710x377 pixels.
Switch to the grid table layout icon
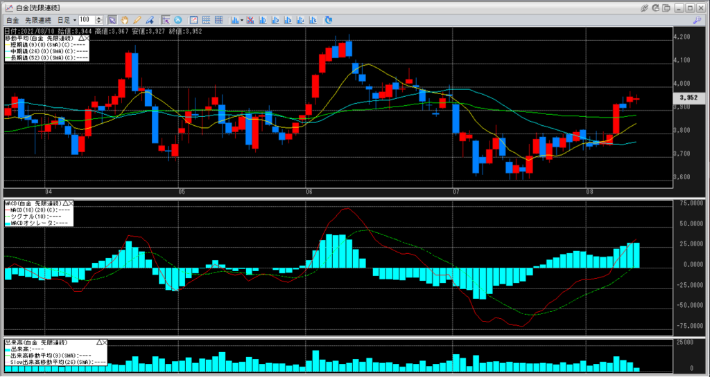[x=218, y=20]
